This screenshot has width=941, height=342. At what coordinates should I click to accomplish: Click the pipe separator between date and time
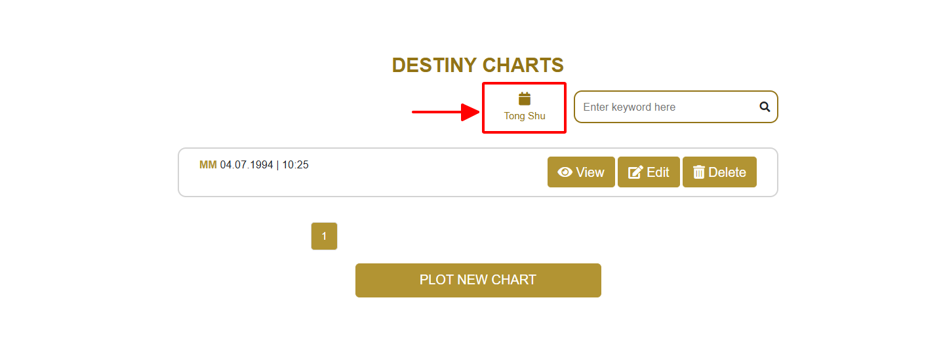coord(277,165)
